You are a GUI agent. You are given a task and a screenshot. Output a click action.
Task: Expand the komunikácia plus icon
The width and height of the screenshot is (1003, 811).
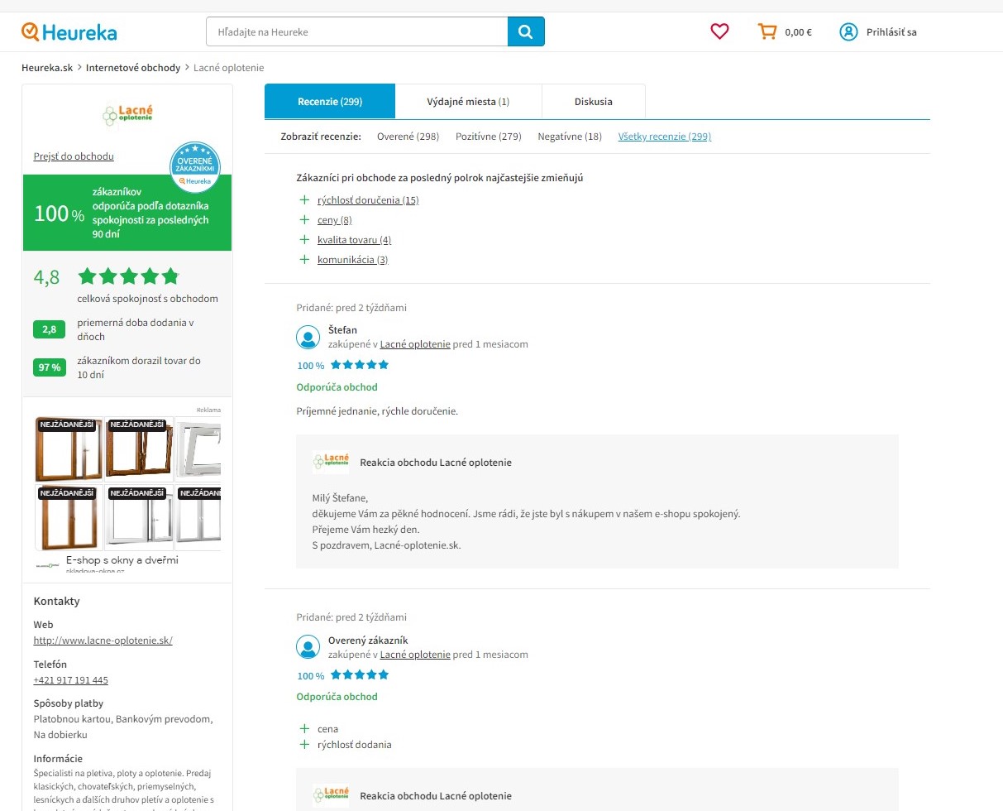tap(304, 260)
